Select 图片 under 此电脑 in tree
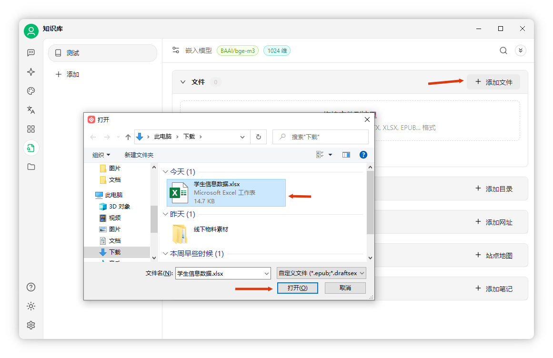 click(x=111, y=229)
